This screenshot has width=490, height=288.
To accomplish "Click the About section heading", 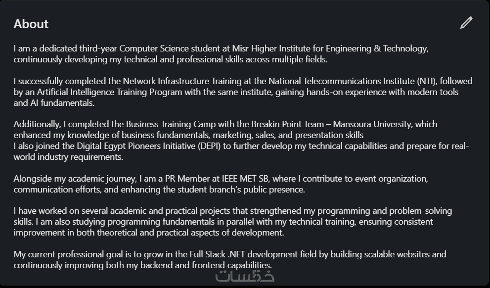I will pyautogui.click(x=31, y=24).
